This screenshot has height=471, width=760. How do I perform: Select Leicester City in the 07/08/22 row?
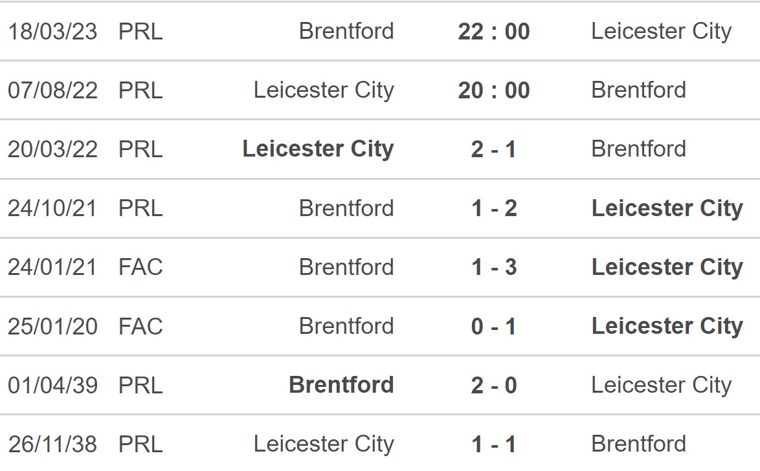[324, 90]
